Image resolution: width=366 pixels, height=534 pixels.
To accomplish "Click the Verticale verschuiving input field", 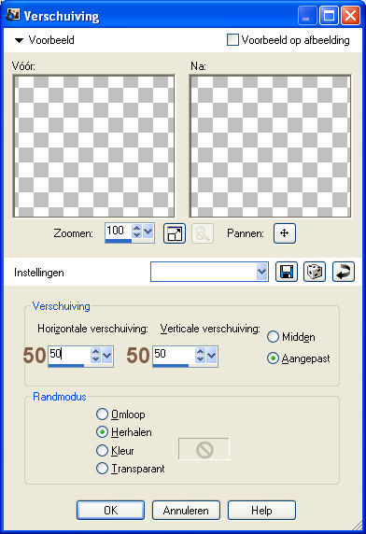I will pyautogui.click(x=174, y=355).
